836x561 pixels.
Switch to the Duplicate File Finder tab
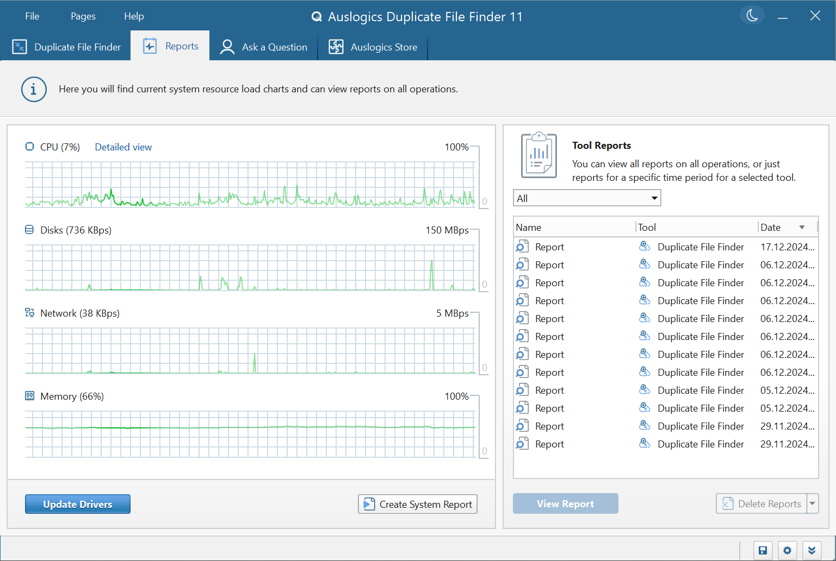click(x=66, y=47)
